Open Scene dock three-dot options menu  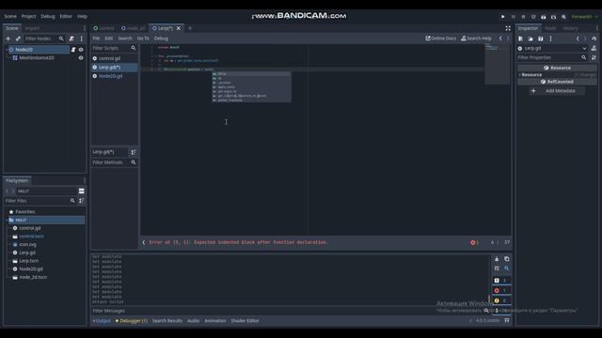click(x=82, y=38)
